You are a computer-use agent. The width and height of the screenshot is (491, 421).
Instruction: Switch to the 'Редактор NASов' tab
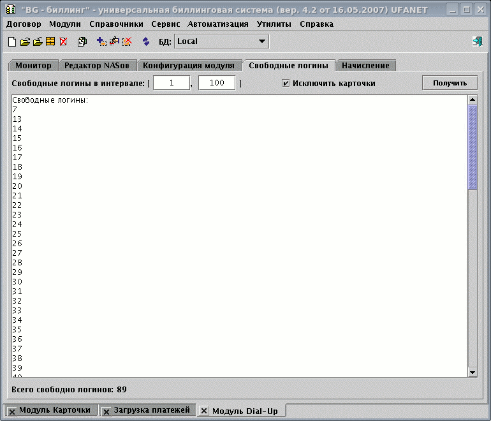tap(97, 66)
